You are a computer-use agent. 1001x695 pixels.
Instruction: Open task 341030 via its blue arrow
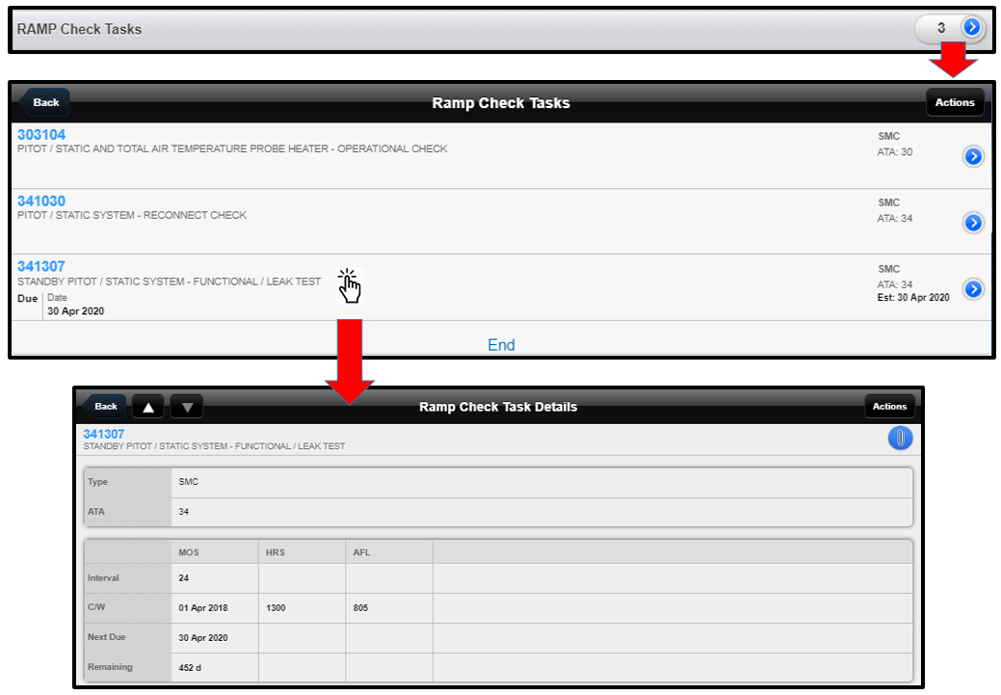coord(973,223)
